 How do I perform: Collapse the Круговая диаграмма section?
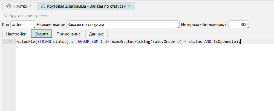coord(6,16)
